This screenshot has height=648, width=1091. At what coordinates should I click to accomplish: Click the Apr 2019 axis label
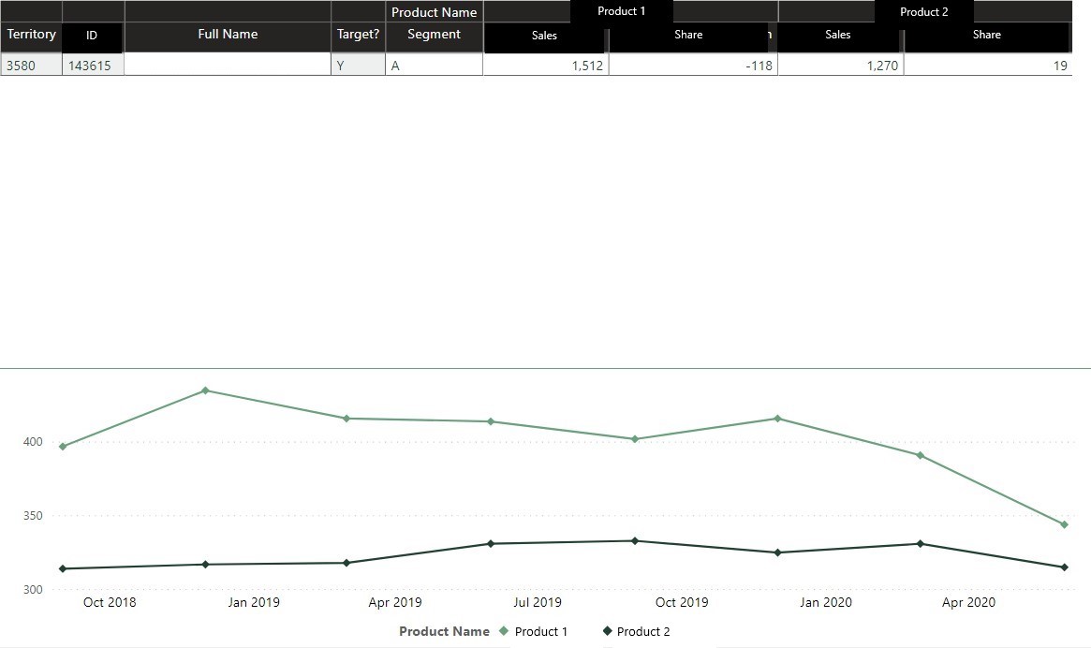click(x=394, y=602)
